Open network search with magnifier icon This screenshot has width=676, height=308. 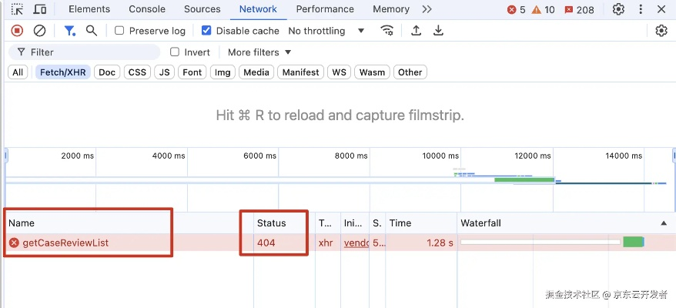(92, 31)
